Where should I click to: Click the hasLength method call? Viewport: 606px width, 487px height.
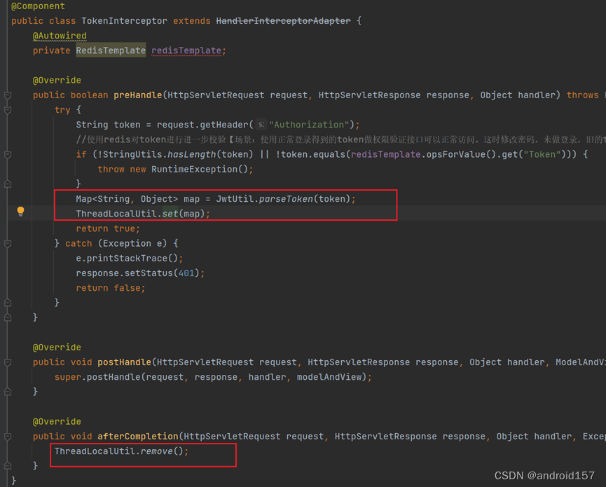tap(191, 154)
